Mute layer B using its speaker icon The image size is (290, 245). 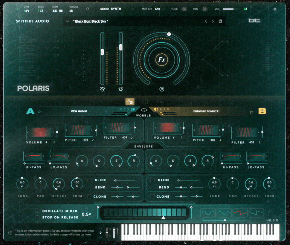click(156, 109)
